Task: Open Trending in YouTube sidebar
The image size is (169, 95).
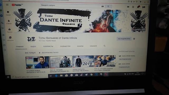Action: (x=9, y=22)
